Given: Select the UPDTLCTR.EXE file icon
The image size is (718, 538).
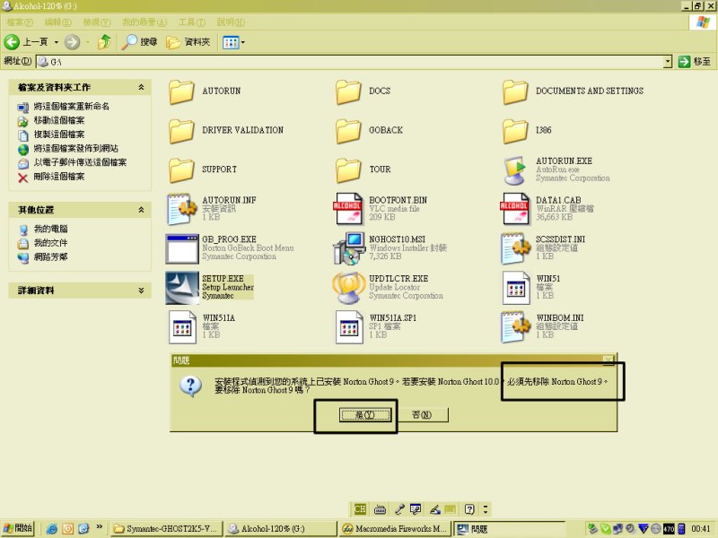Looking at the screenshot, I should coord(348,288).
